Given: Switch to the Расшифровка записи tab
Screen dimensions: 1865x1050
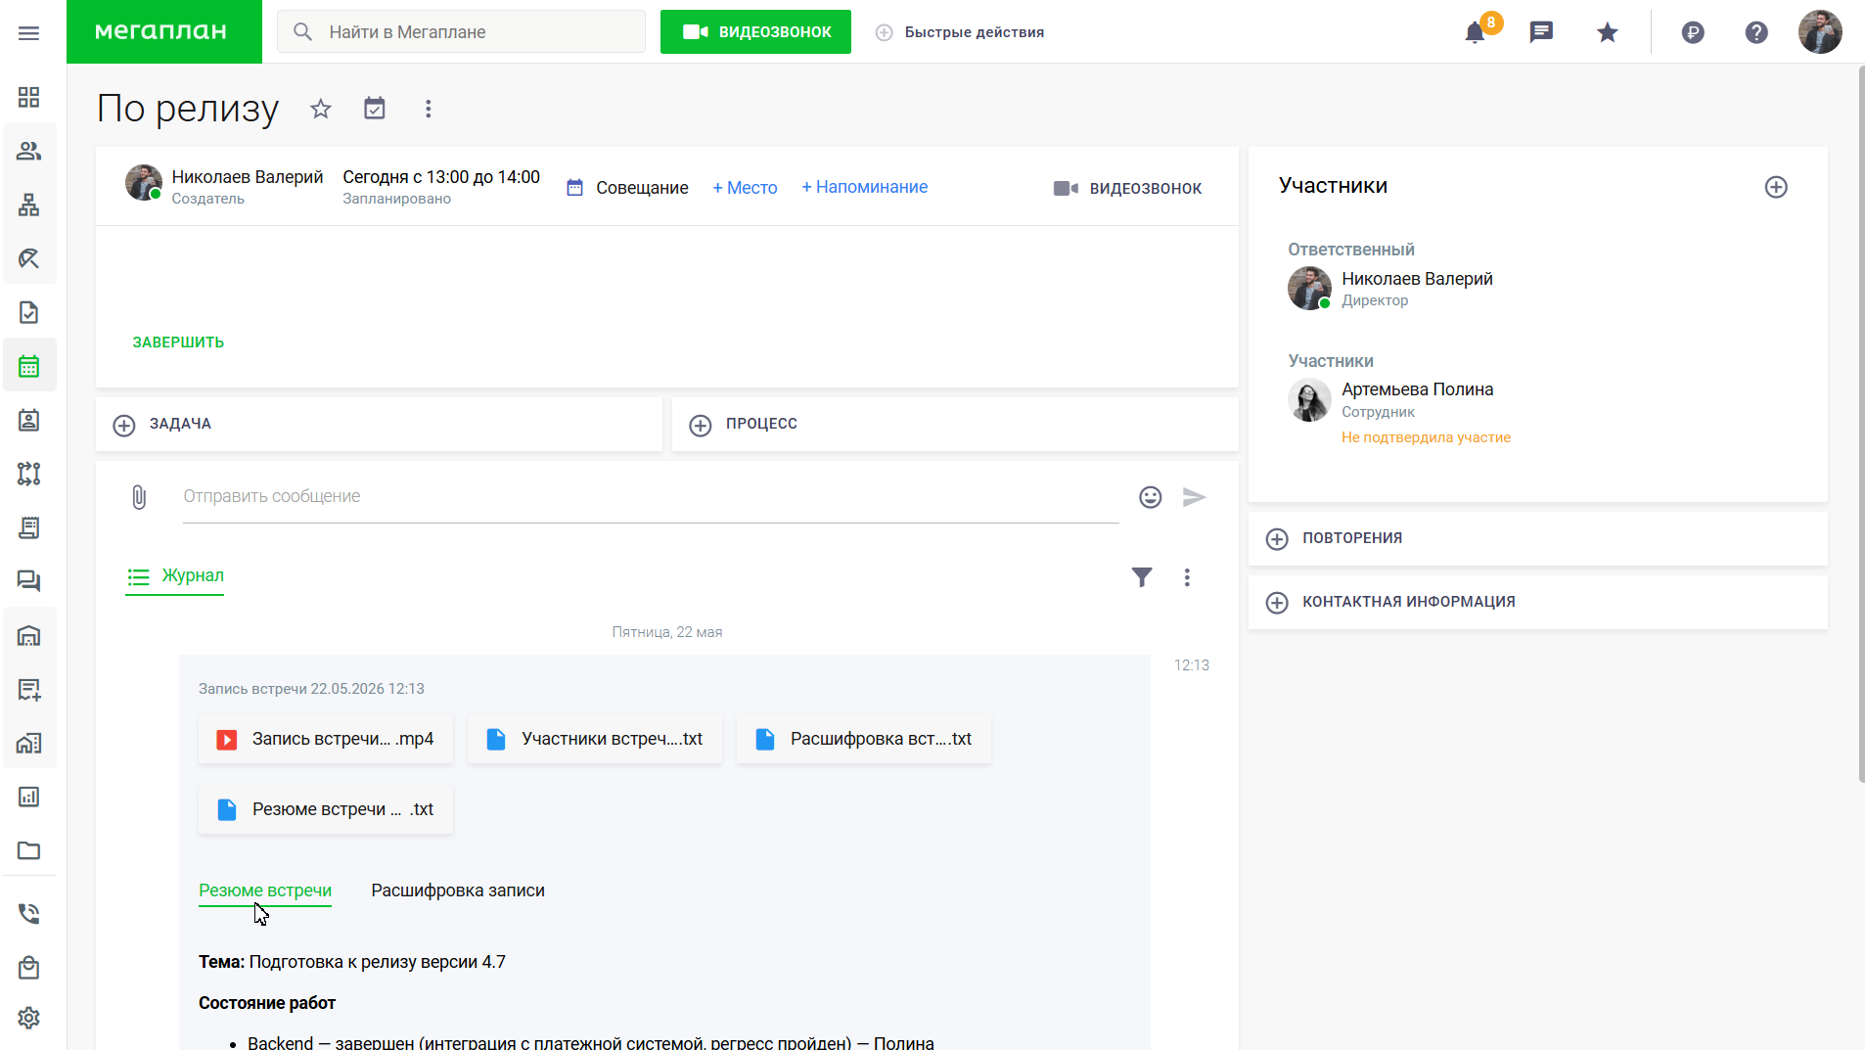Looking at the screenshot, I should 458,890.
